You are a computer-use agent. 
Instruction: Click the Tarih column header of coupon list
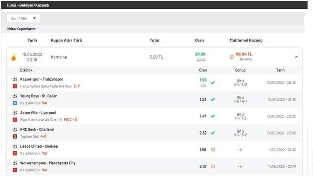tap(32, 41)
